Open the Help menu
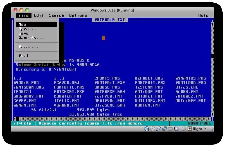Image resolution: width=225 pixels, height=147 pixels. 203,15
